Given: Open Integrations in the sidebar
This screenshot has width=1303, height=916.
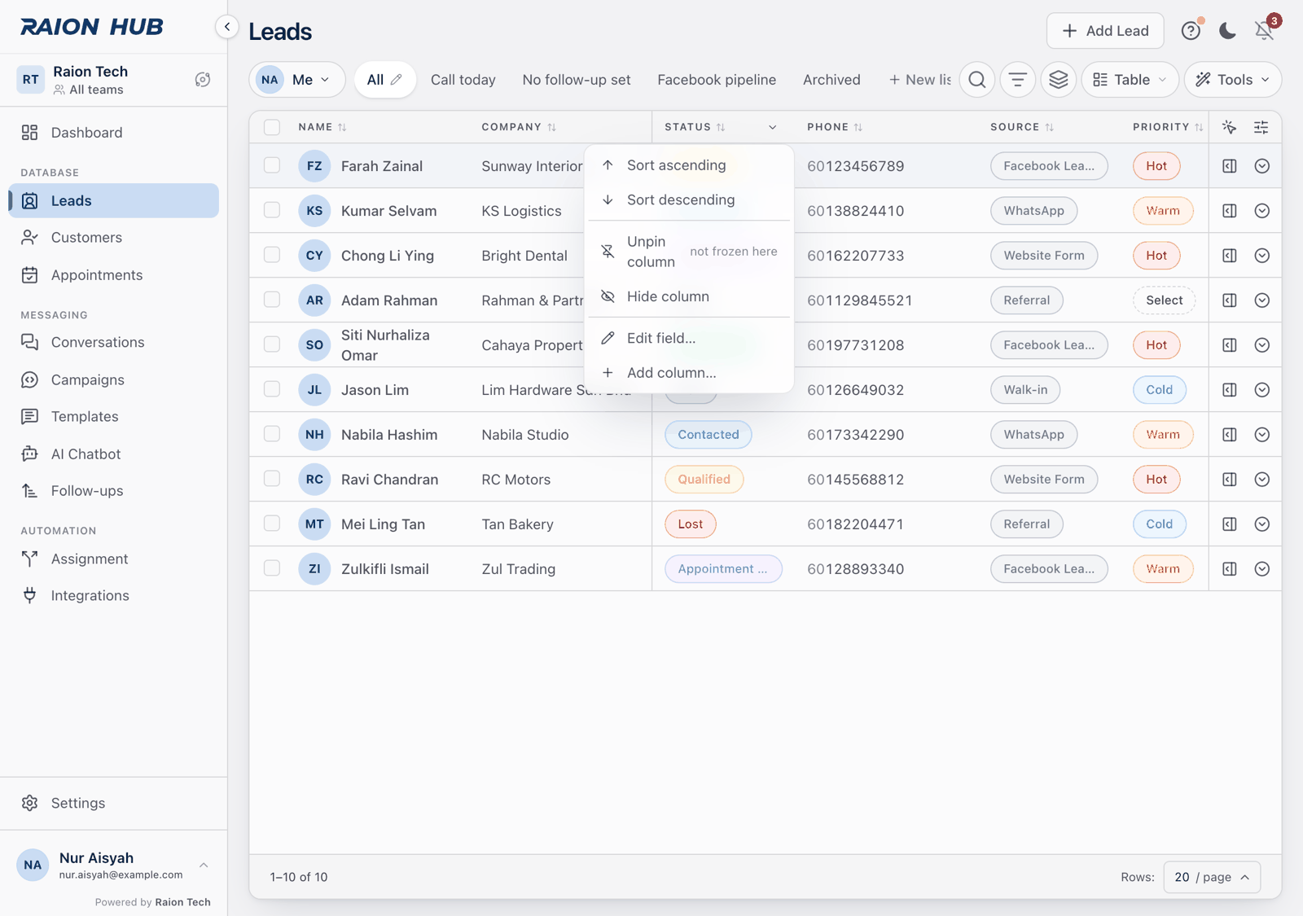Looking at the screenshot, I should pyautogui.click(x=114, y=596).
